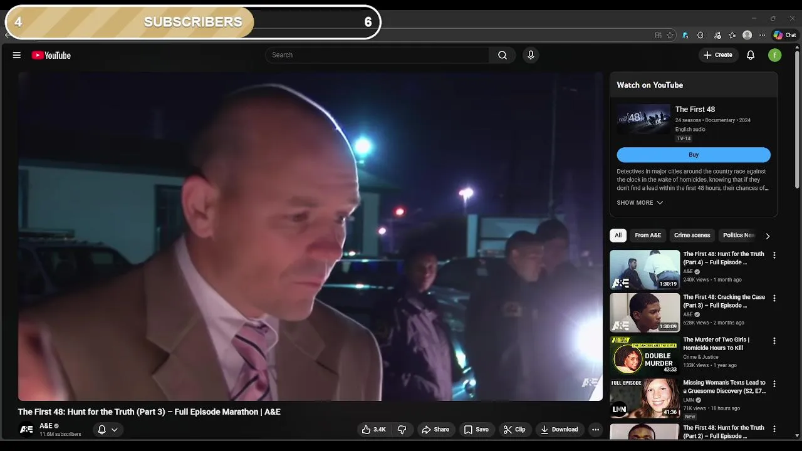Open A&E channel avatar under the video
This screenshot has height=451, width=802.
tap(26, 430)
